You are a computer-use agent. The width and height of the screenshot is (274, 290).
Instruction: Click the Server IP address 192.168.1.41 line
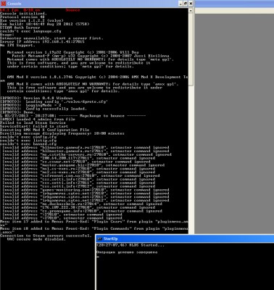click(x=42, y=41)
